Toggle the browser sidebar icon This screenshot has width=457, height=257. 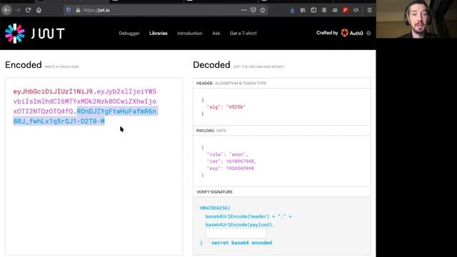pos(313,10)
